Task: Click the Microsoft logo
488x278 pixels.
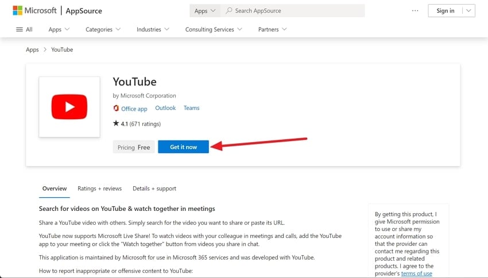Action: pyautogui.click(x=34, y=10)
